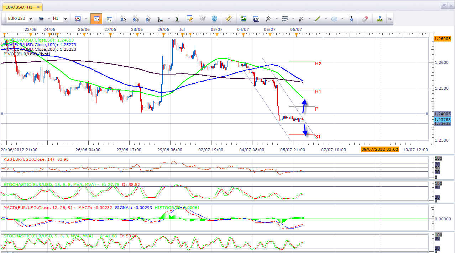Screen dimensions: 455x253
Task: Select the zoom in magnifier tool
Action: point(123,19)
